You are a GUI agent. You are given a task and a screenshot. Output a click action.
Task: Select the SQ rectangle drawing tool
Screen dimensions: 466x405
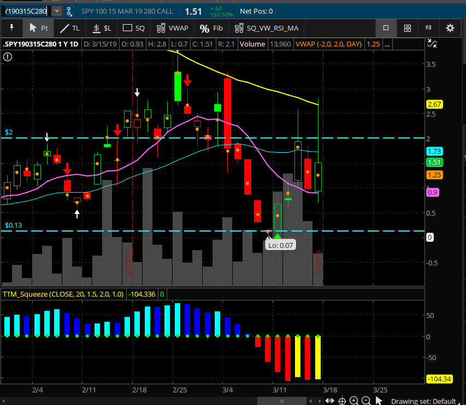point(134,28)
